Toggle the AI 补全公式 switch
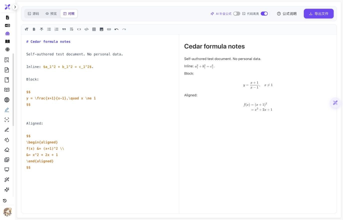 (x=237, y=14)
